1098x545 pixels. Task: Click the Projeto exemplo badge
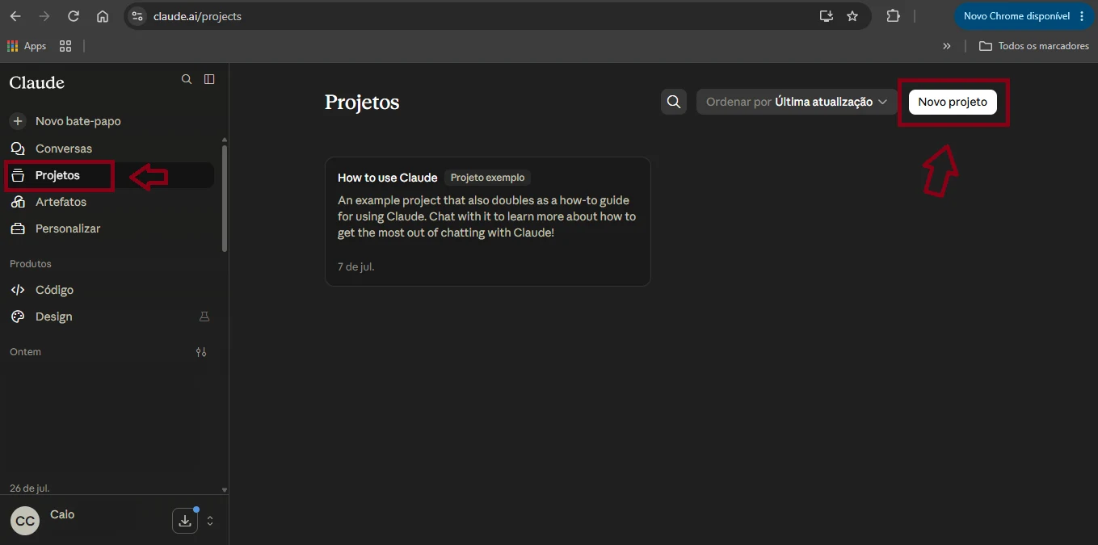point(487,178)
